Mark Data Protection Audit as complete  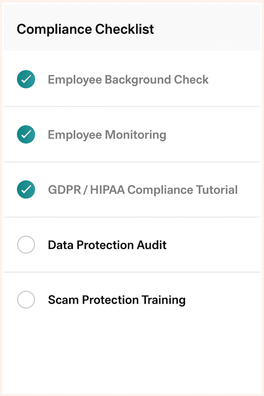pyautogui.click(x=26, y=244)
